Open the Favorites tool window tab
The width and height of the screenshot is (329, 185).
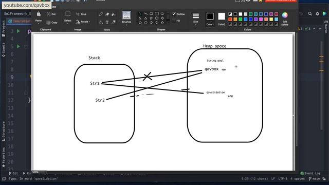click(4, 157)
